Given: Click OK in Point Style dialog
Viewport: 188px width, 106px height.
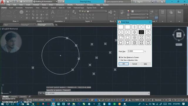Looking at the screenshot, I should [x=124, y=64].
